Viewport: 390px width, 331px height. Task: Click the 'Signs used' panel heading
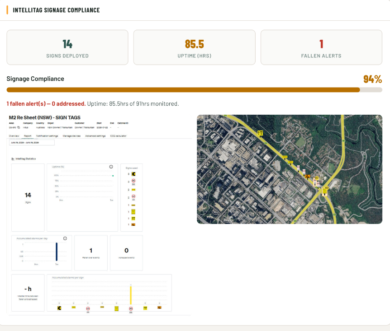point(132,168)
